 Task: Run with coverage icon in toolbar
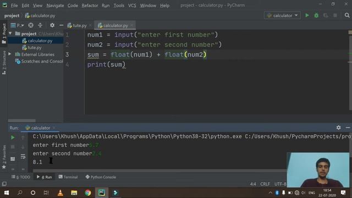tap(326, 15)
